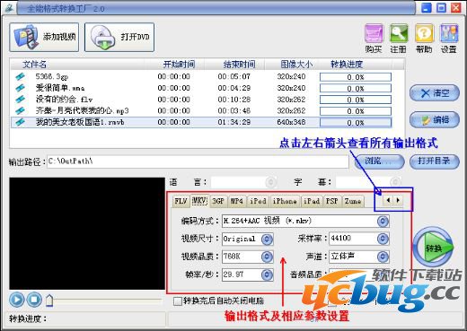Switch to the 3GP format tab
The height and width of the screenshot is (331, 467).
pos(218,201)
